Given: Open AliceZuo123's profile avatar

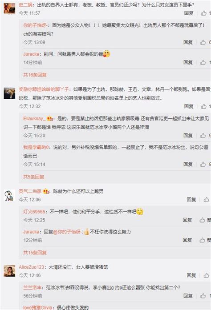Looking at the screenshot, I should (9, 271).
